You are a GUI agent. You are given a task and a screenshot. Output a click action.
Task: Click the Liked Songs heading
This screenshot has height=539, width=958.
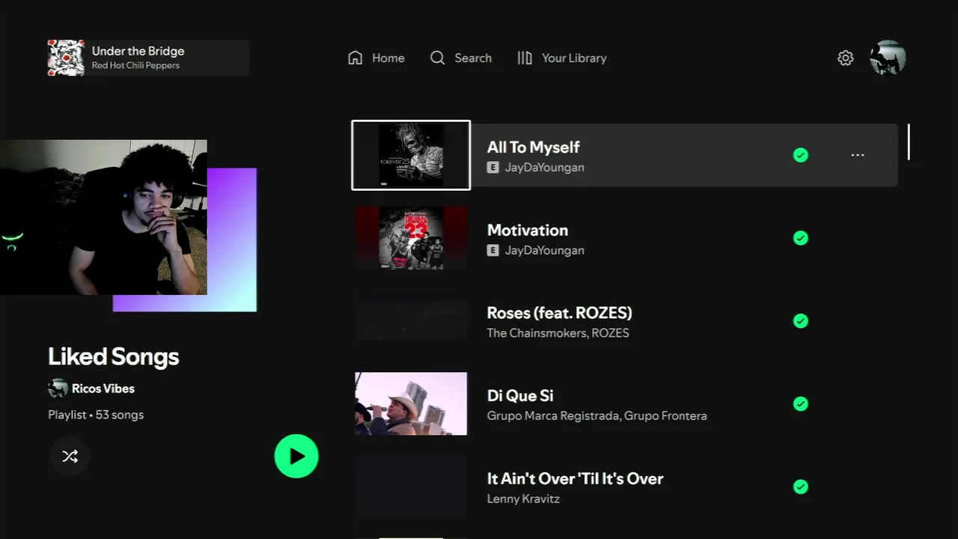(x=114, y=356)
